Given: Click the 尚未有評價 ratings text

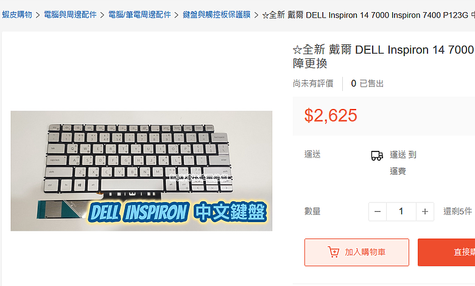Looking at the screenshot, I should (x=313, y=83).
